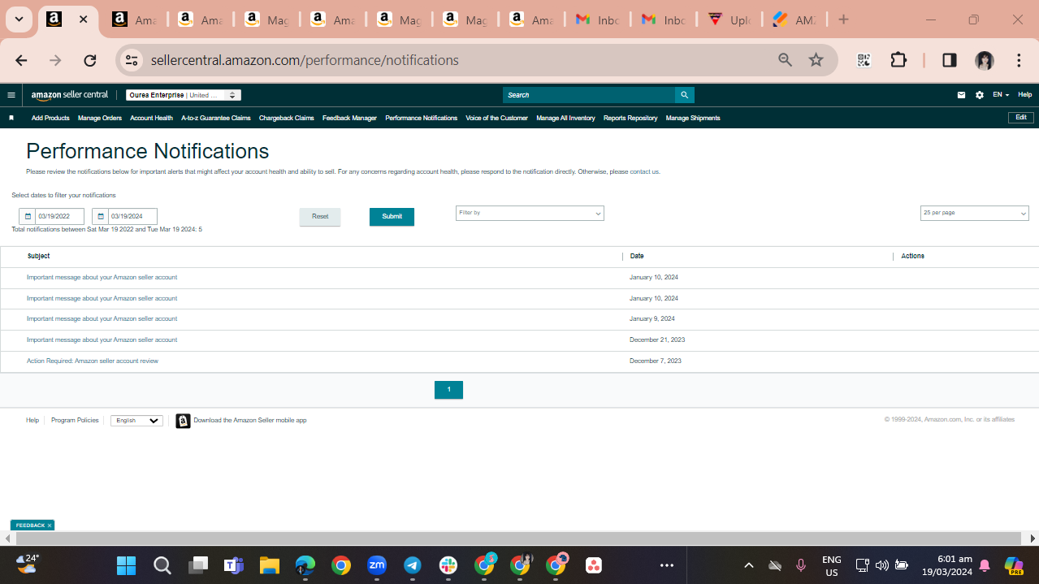Image resolution: width=1039 pixels, height=584 pixels.
Task: Click the Amazon Seller Central logo
Action: 70,95
